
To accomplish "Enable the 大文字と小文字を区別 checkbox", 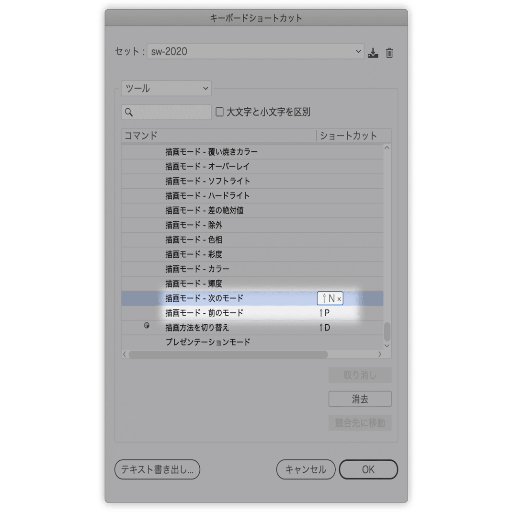I will [x=219, y=112].
